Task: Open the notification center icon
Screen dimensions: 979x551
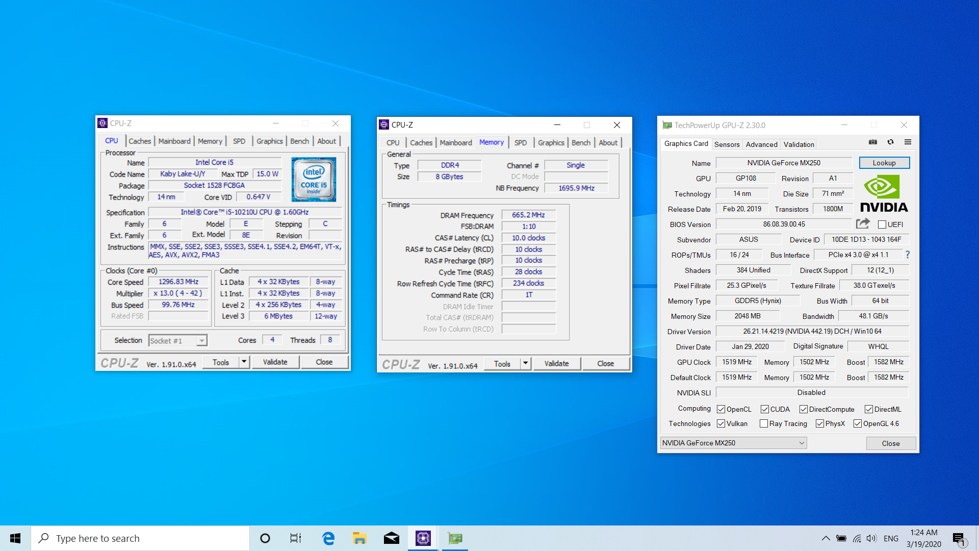Action: (x=959, y=538)
